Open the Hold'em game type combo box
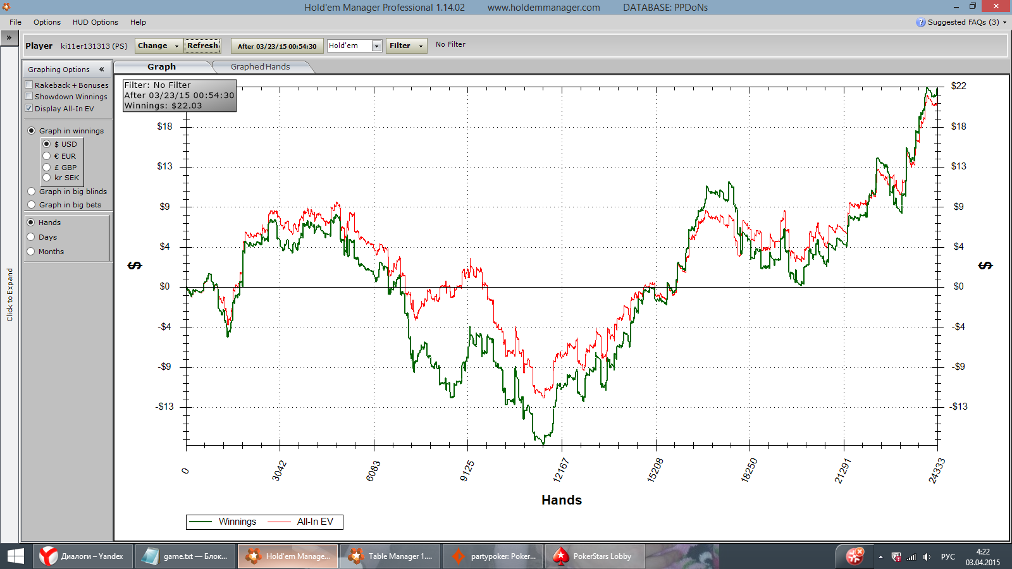The width and height of the screenshot is (1012, 569). (354, 46)
